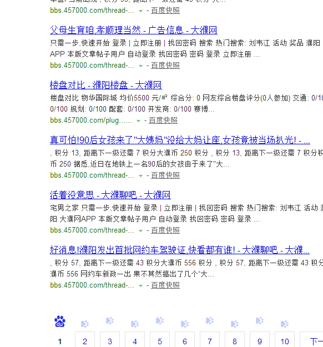Open 百度快照 under 真可怕!90后女孩 result
Viewport: 323px width, 347px height.
coord(165,175)
